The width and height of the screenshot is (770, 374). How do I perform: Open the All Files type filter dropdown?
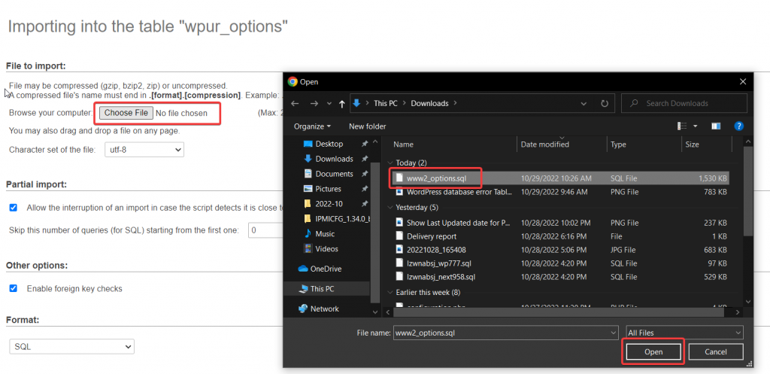[684, 333]
